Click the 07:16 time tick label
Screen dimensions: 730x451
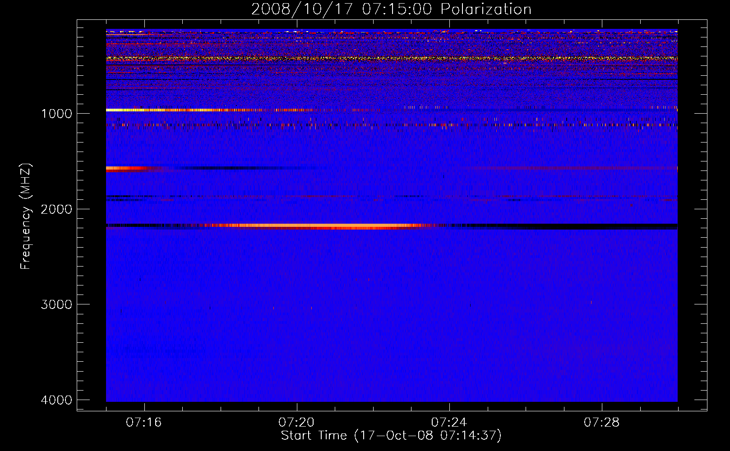(144, 423)
